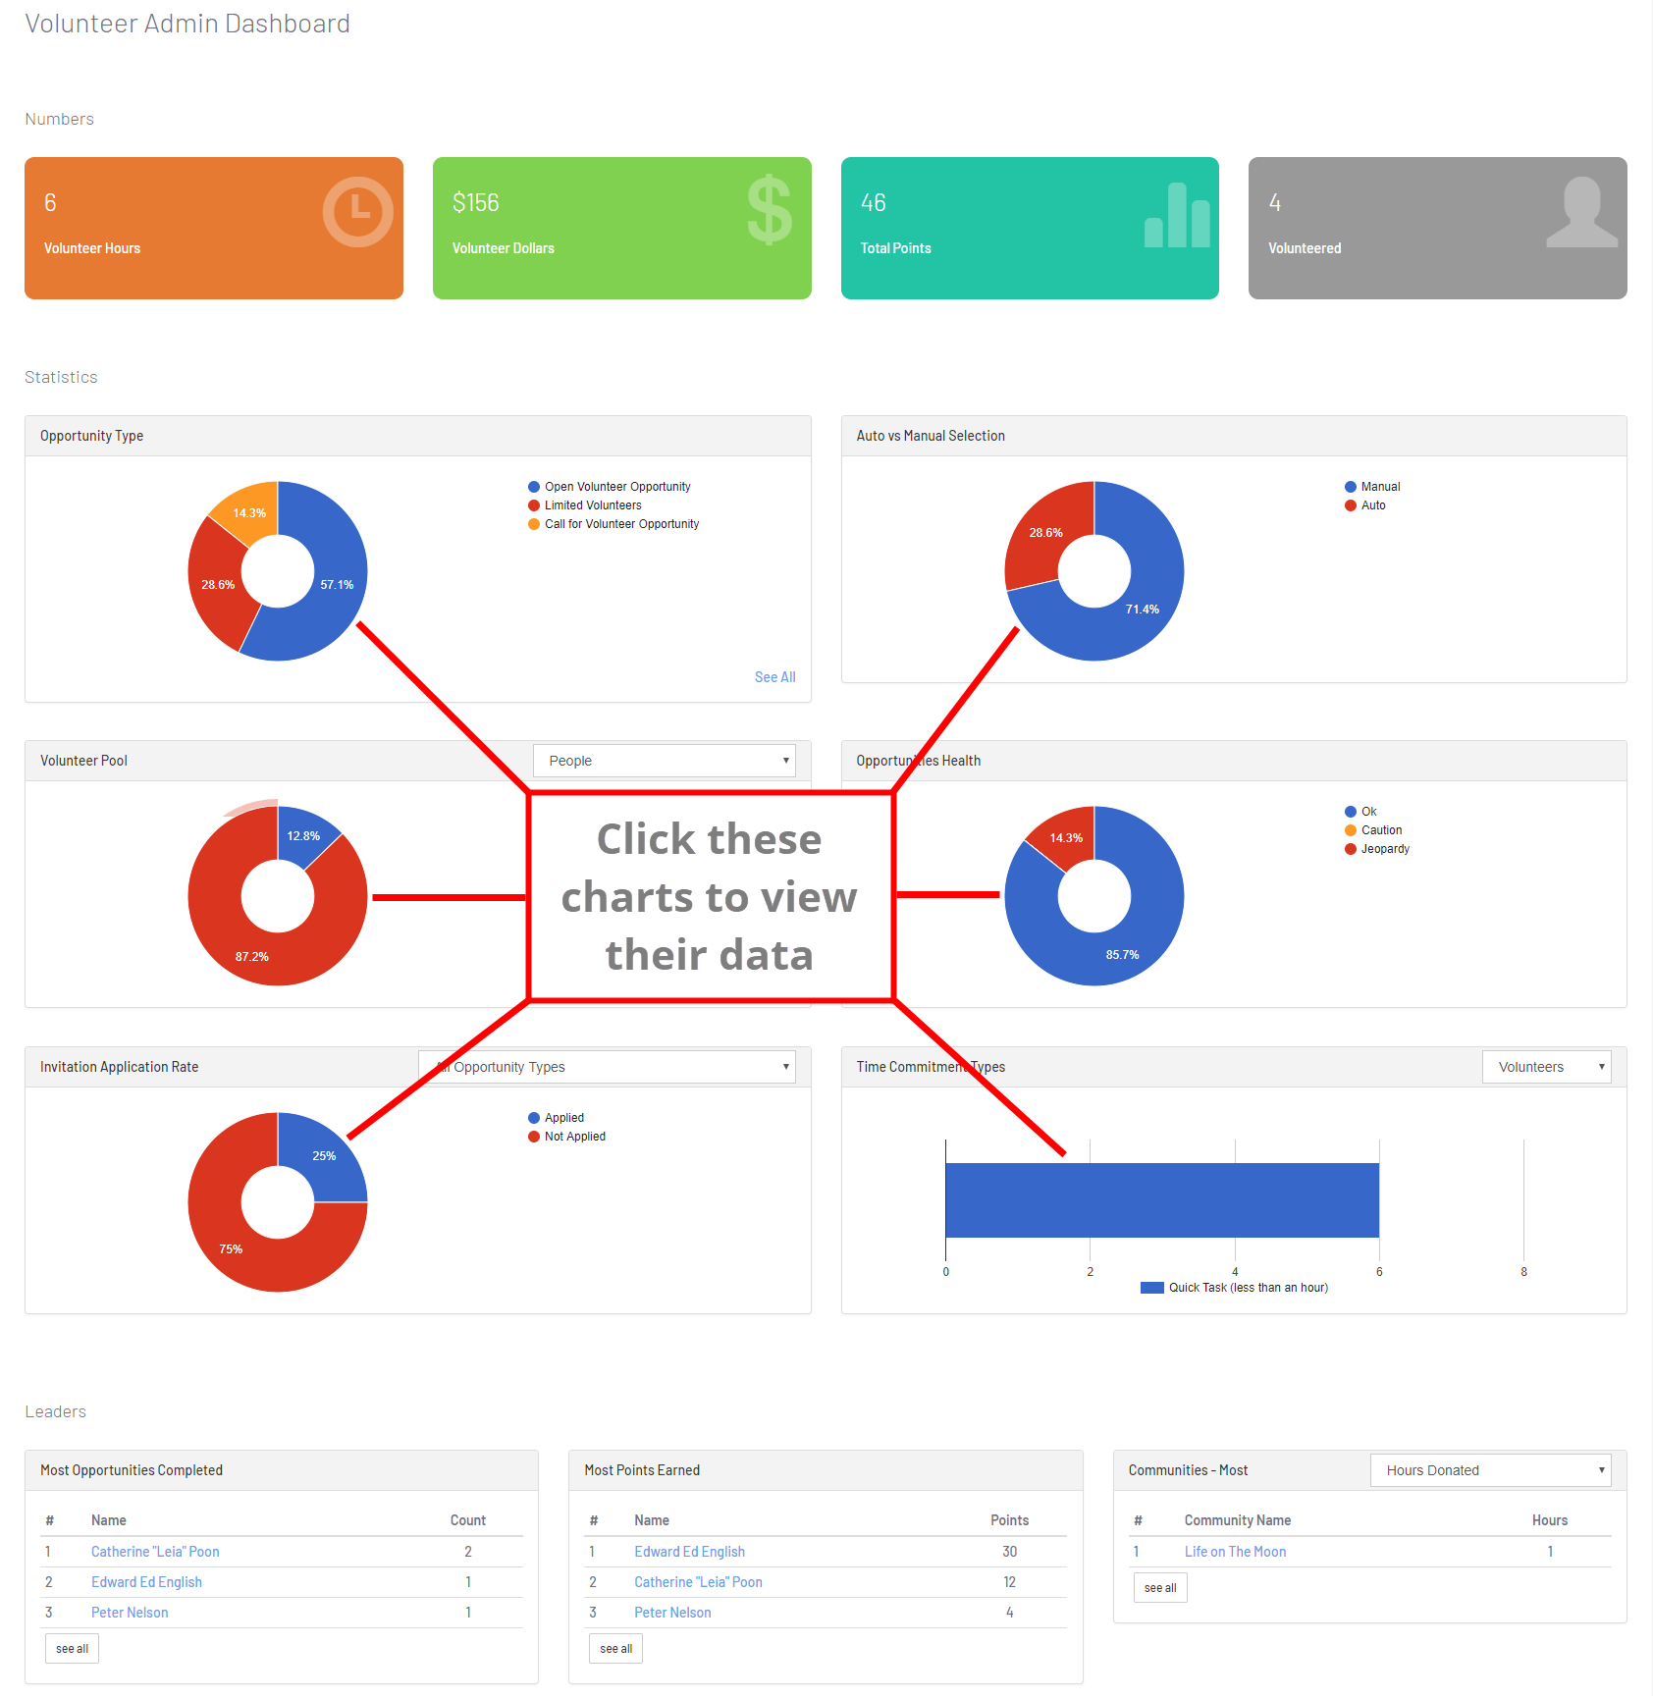Open the Life on The Moon community link
Image resolution: width=1653 pixels, height=1698 pixels.
[x=1235, y=1552]
